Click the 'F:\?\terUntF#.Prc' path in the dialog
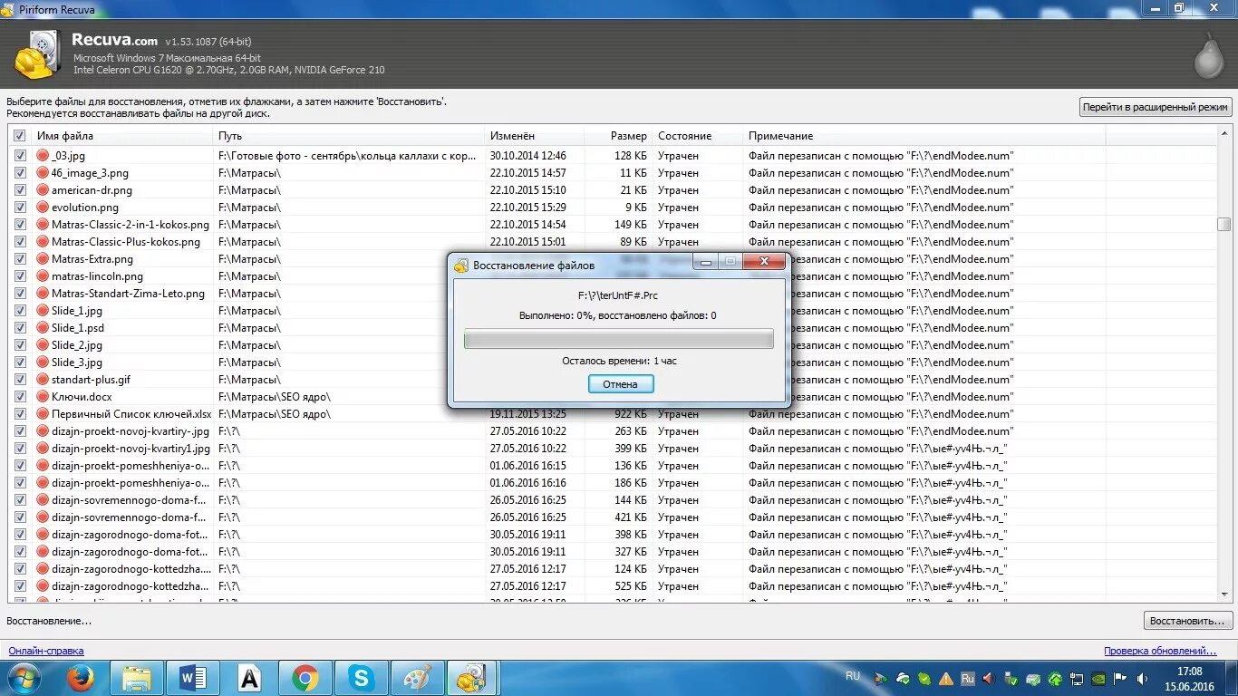This screenshot has height=696, width=1238. pyautogui.click(x=618, y=295)
